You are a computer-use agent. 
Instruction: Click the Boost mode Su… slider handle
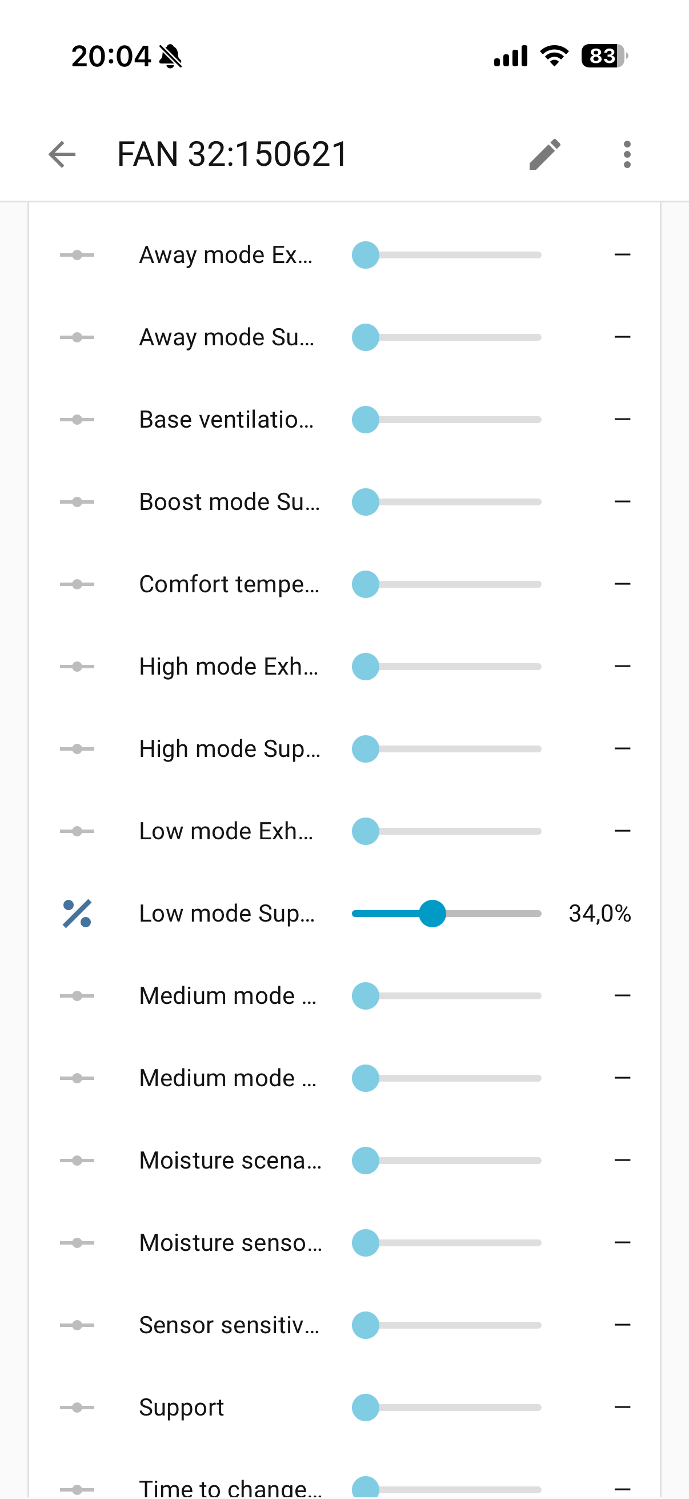pyautogui.click(x=366, y=501)
